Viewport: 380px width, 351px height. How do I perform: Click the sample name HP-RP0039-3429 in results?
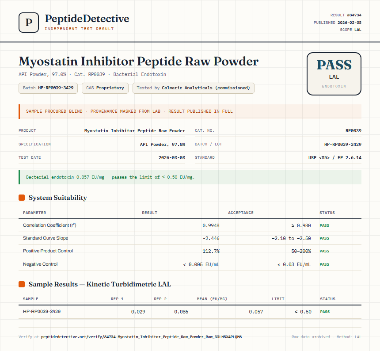point(42,312)
